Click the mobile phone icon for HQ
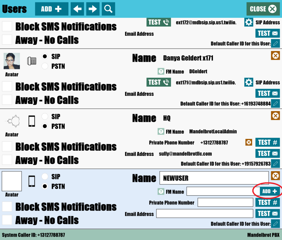Viewport: 282px width, 240px height. [32, 121]
